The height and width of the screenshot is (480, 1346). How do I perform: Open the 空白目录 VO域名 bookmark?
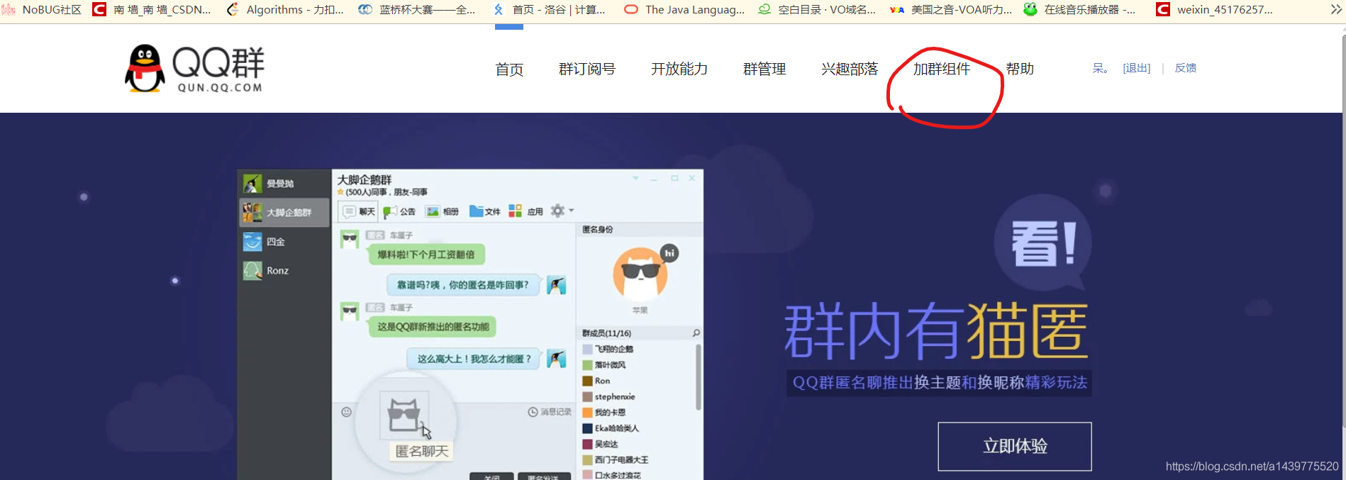coord(817,10)
